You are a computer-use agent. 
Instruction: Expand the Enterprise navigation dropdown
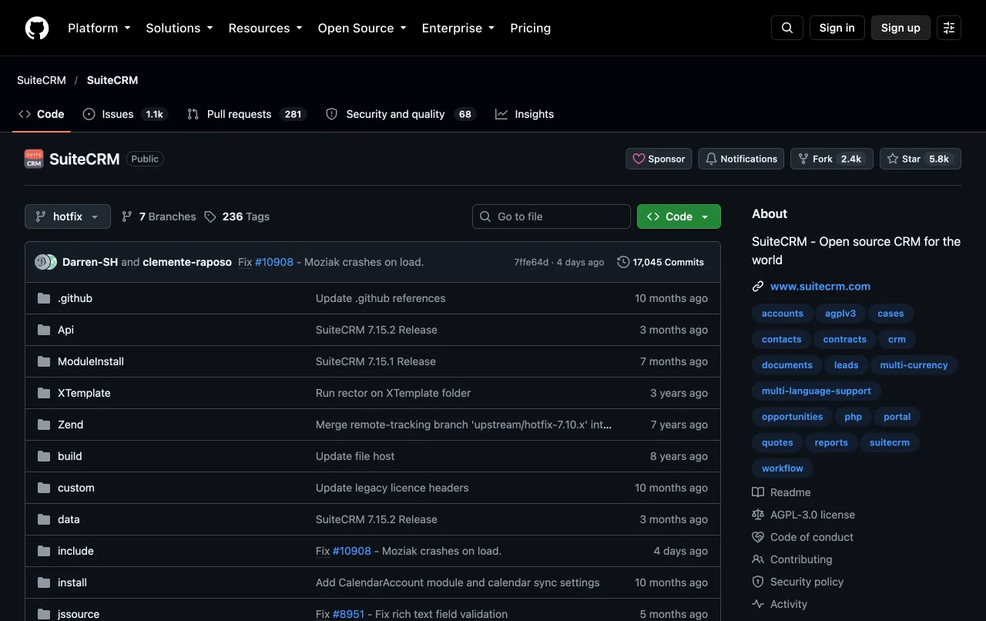(458, 28)
